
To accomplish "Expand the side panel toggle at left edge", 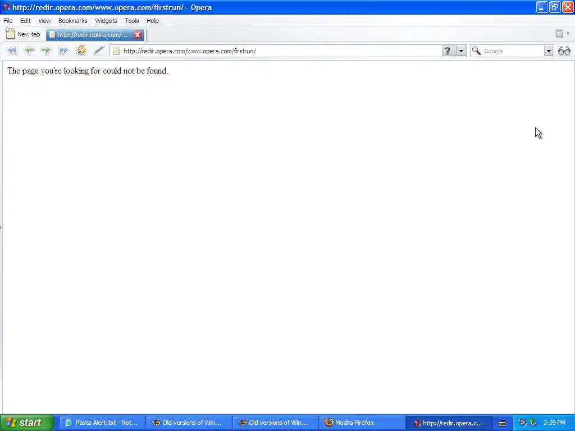I will 1,228.
